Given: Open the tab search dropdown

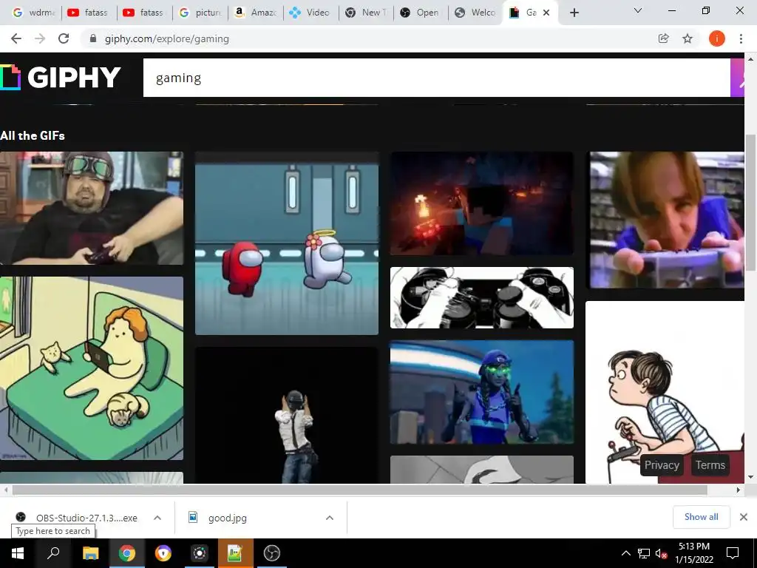Looking at the screenshot, I should tap(638, 10).
